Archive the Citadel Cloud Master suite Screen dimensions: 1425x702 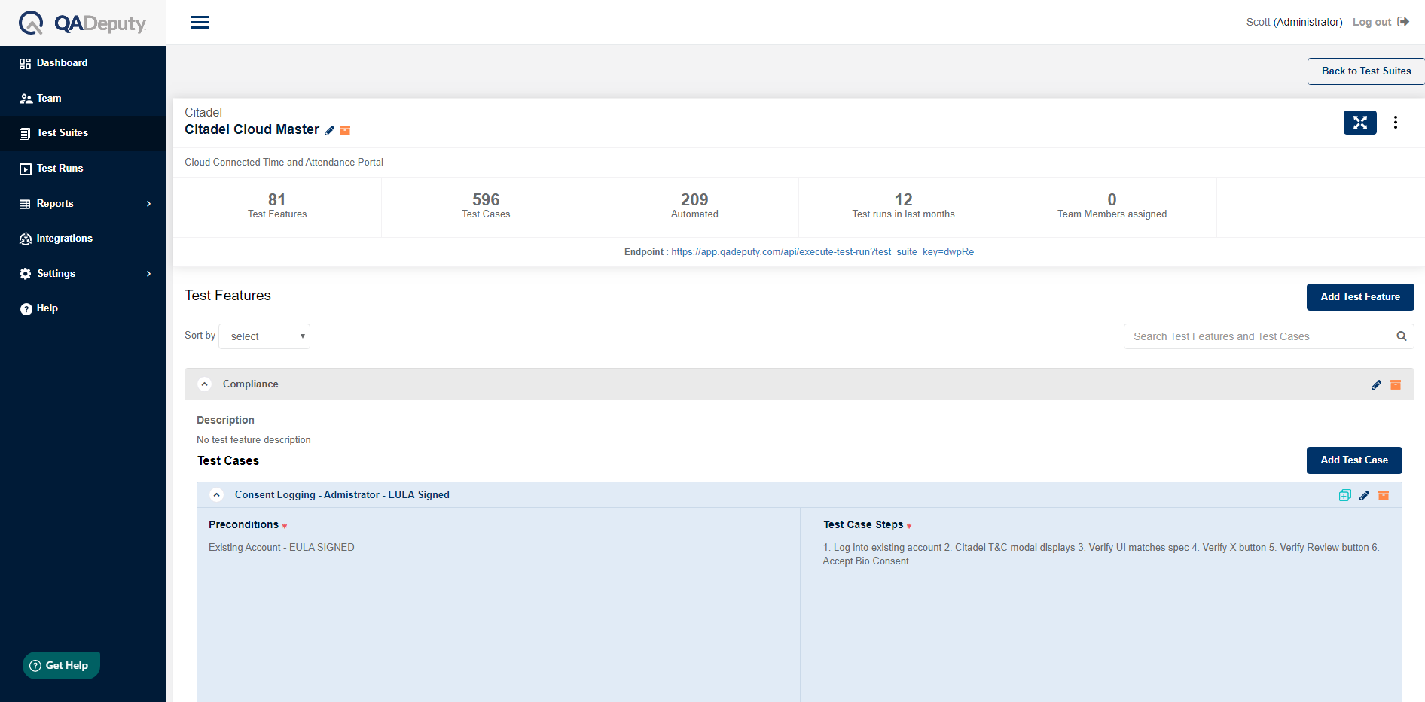point(345,130)
